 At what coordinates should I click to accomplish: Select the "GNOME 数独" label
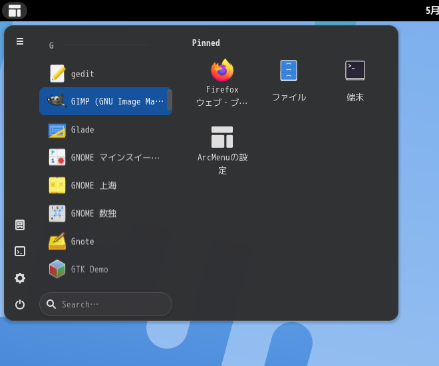point(94,214)
